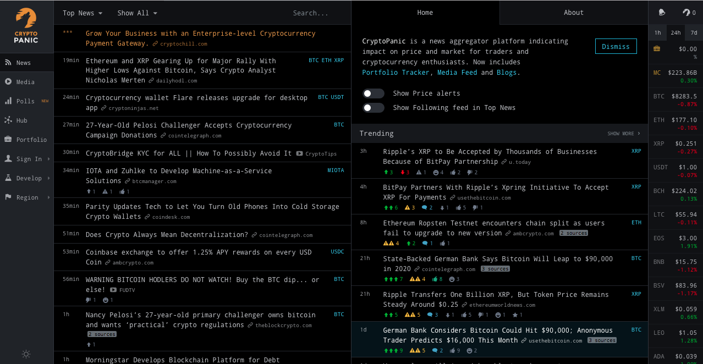Click the EOS price row $3.00
This screenshot has width=703, height=364.
675,241
